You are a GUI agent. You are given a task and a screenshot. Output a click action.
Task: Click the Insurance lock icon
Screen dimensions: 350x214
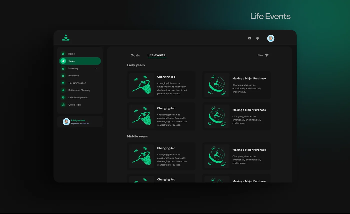click(x=63, y=76)
